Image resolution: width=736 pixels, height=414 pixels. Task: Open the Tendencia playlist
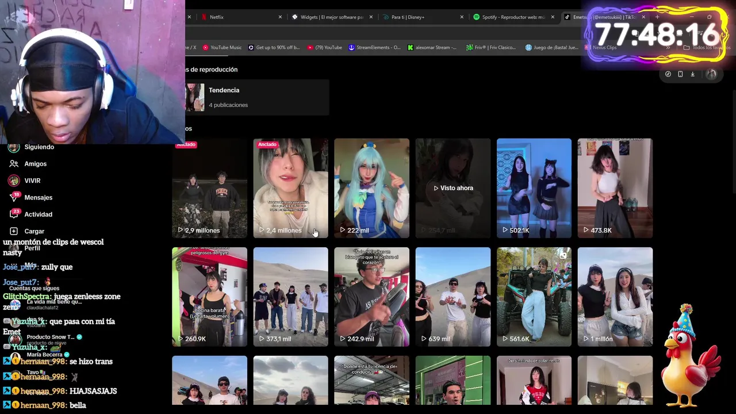(x=256, y=97)
